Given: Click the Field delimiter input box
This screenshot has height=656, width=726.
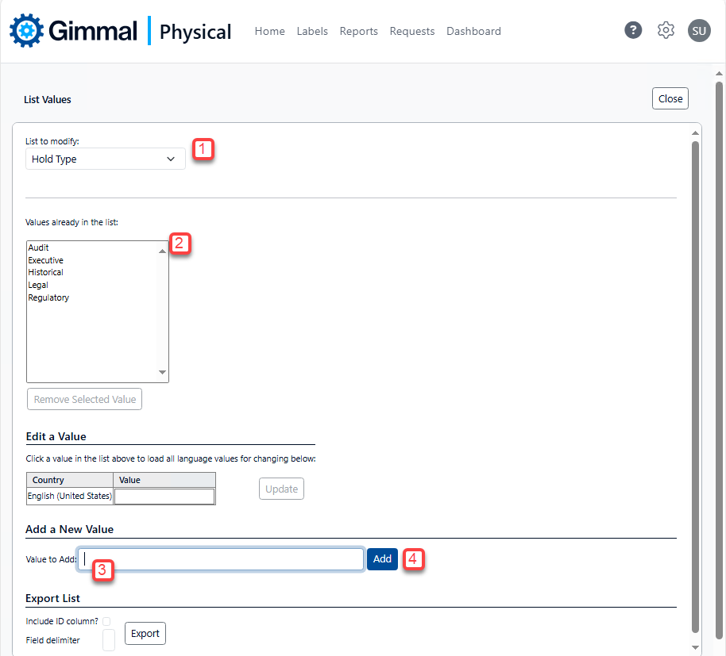Looking at the screenshot, I should click(109, 639).
